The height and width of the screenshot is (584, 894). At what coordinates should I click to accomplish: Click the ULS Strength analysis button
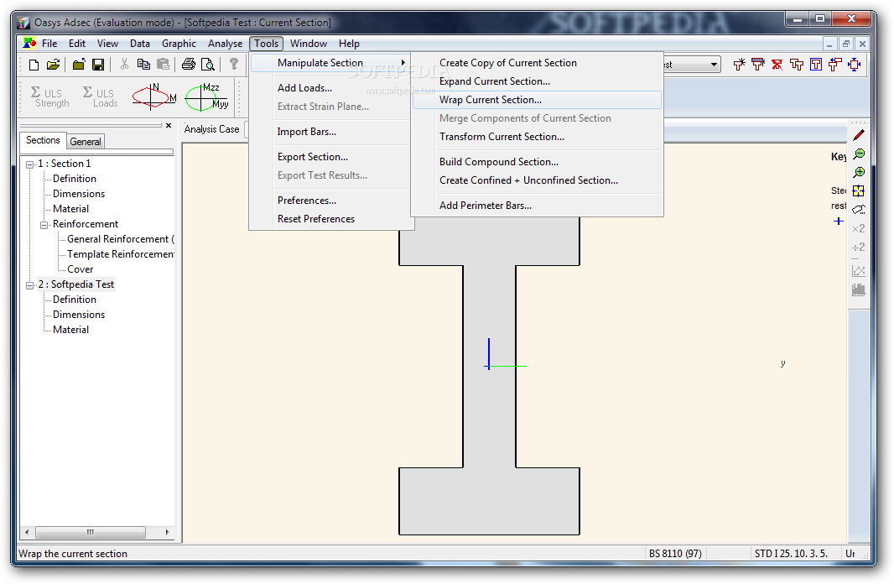tap(49, 97)
